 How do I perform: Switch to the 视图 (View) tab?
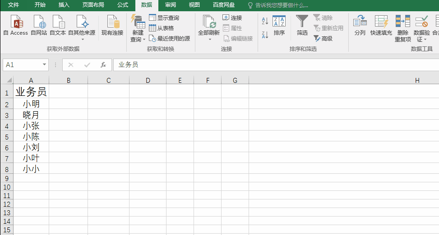[194, 5]
